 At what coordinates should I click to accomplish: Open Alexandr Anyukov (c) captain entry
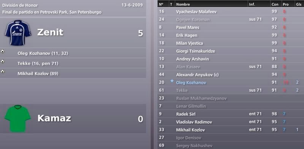click(x=197, y=75)
